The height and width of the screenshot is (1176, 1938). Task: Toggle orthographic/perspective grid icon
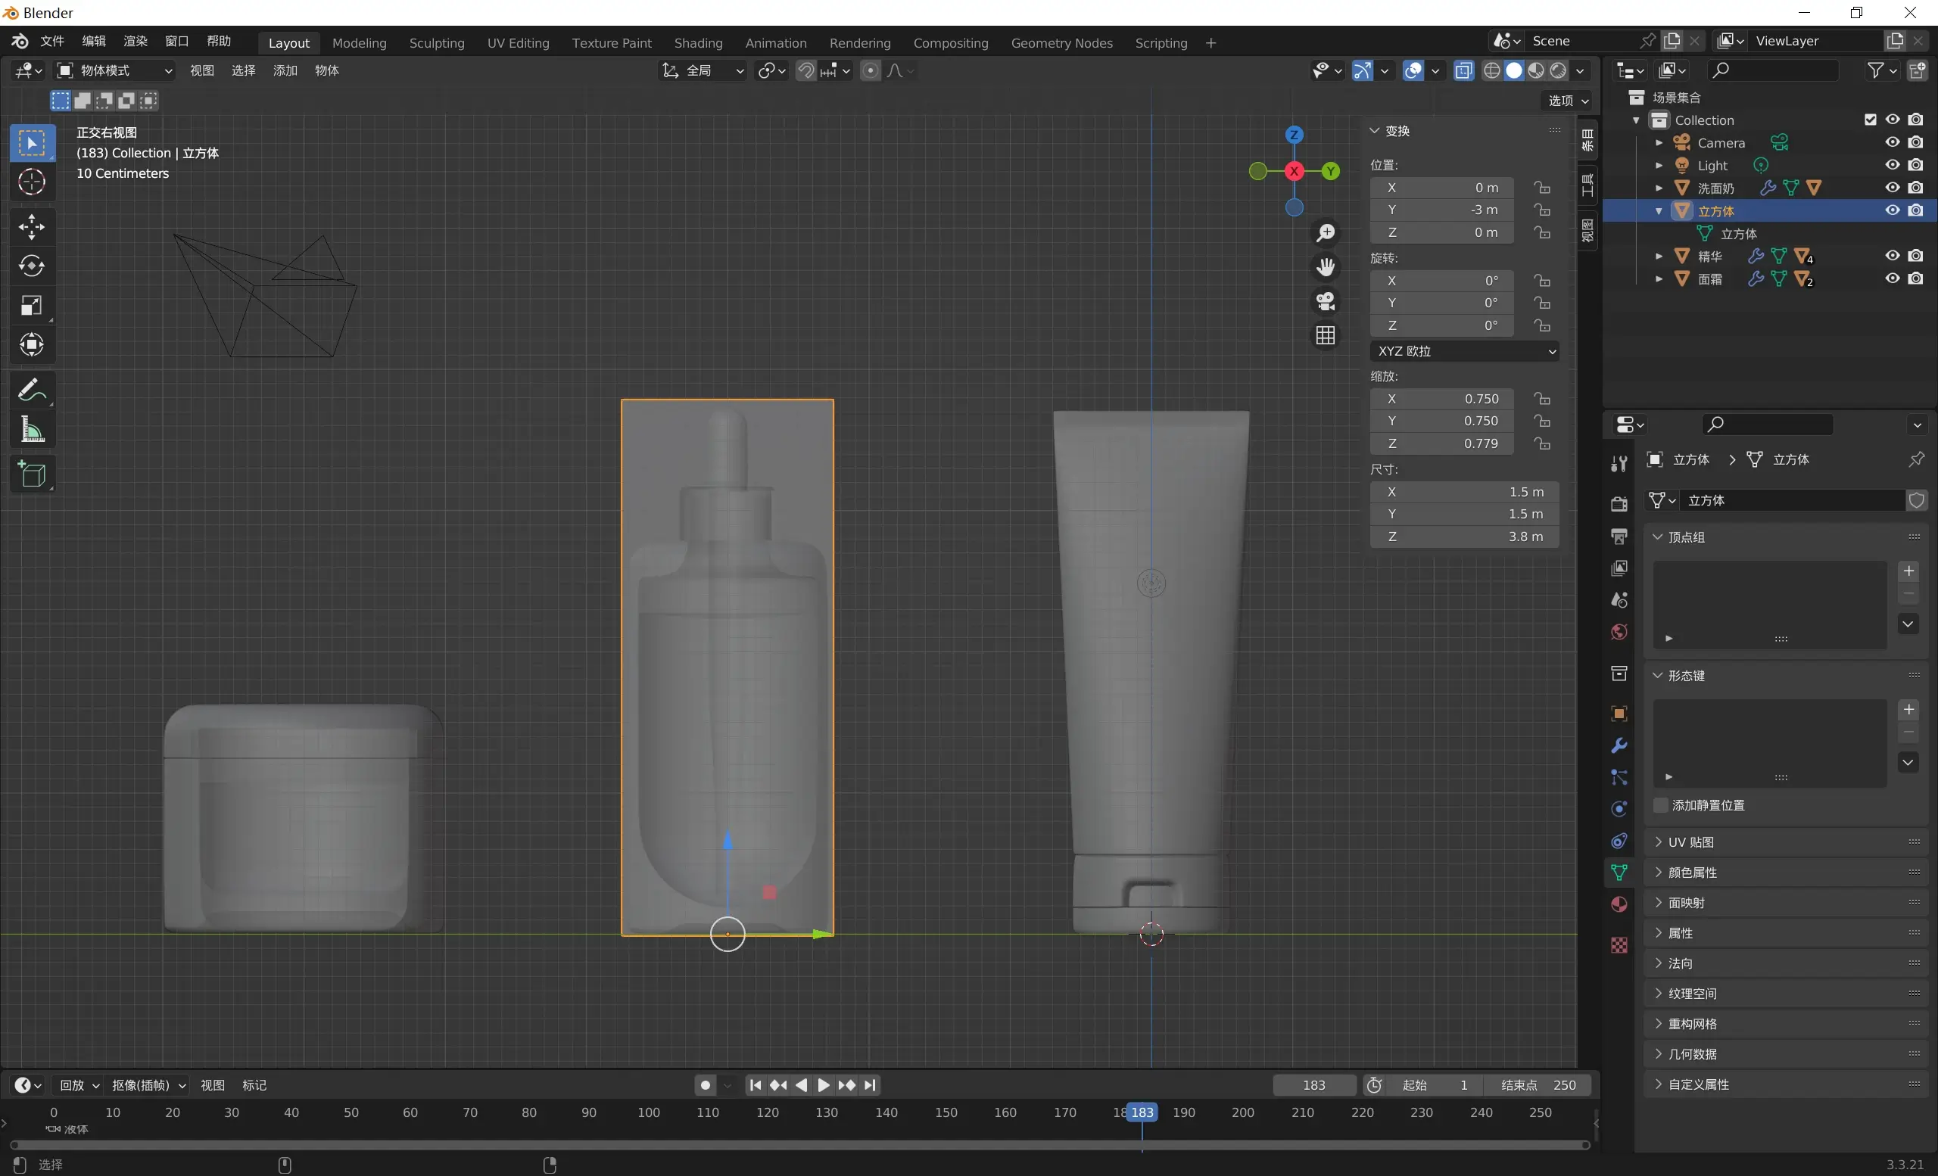coord(1326,336)
